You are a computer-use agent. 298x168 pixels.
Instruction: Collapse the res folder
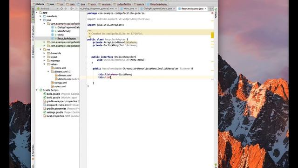(41, 49)
